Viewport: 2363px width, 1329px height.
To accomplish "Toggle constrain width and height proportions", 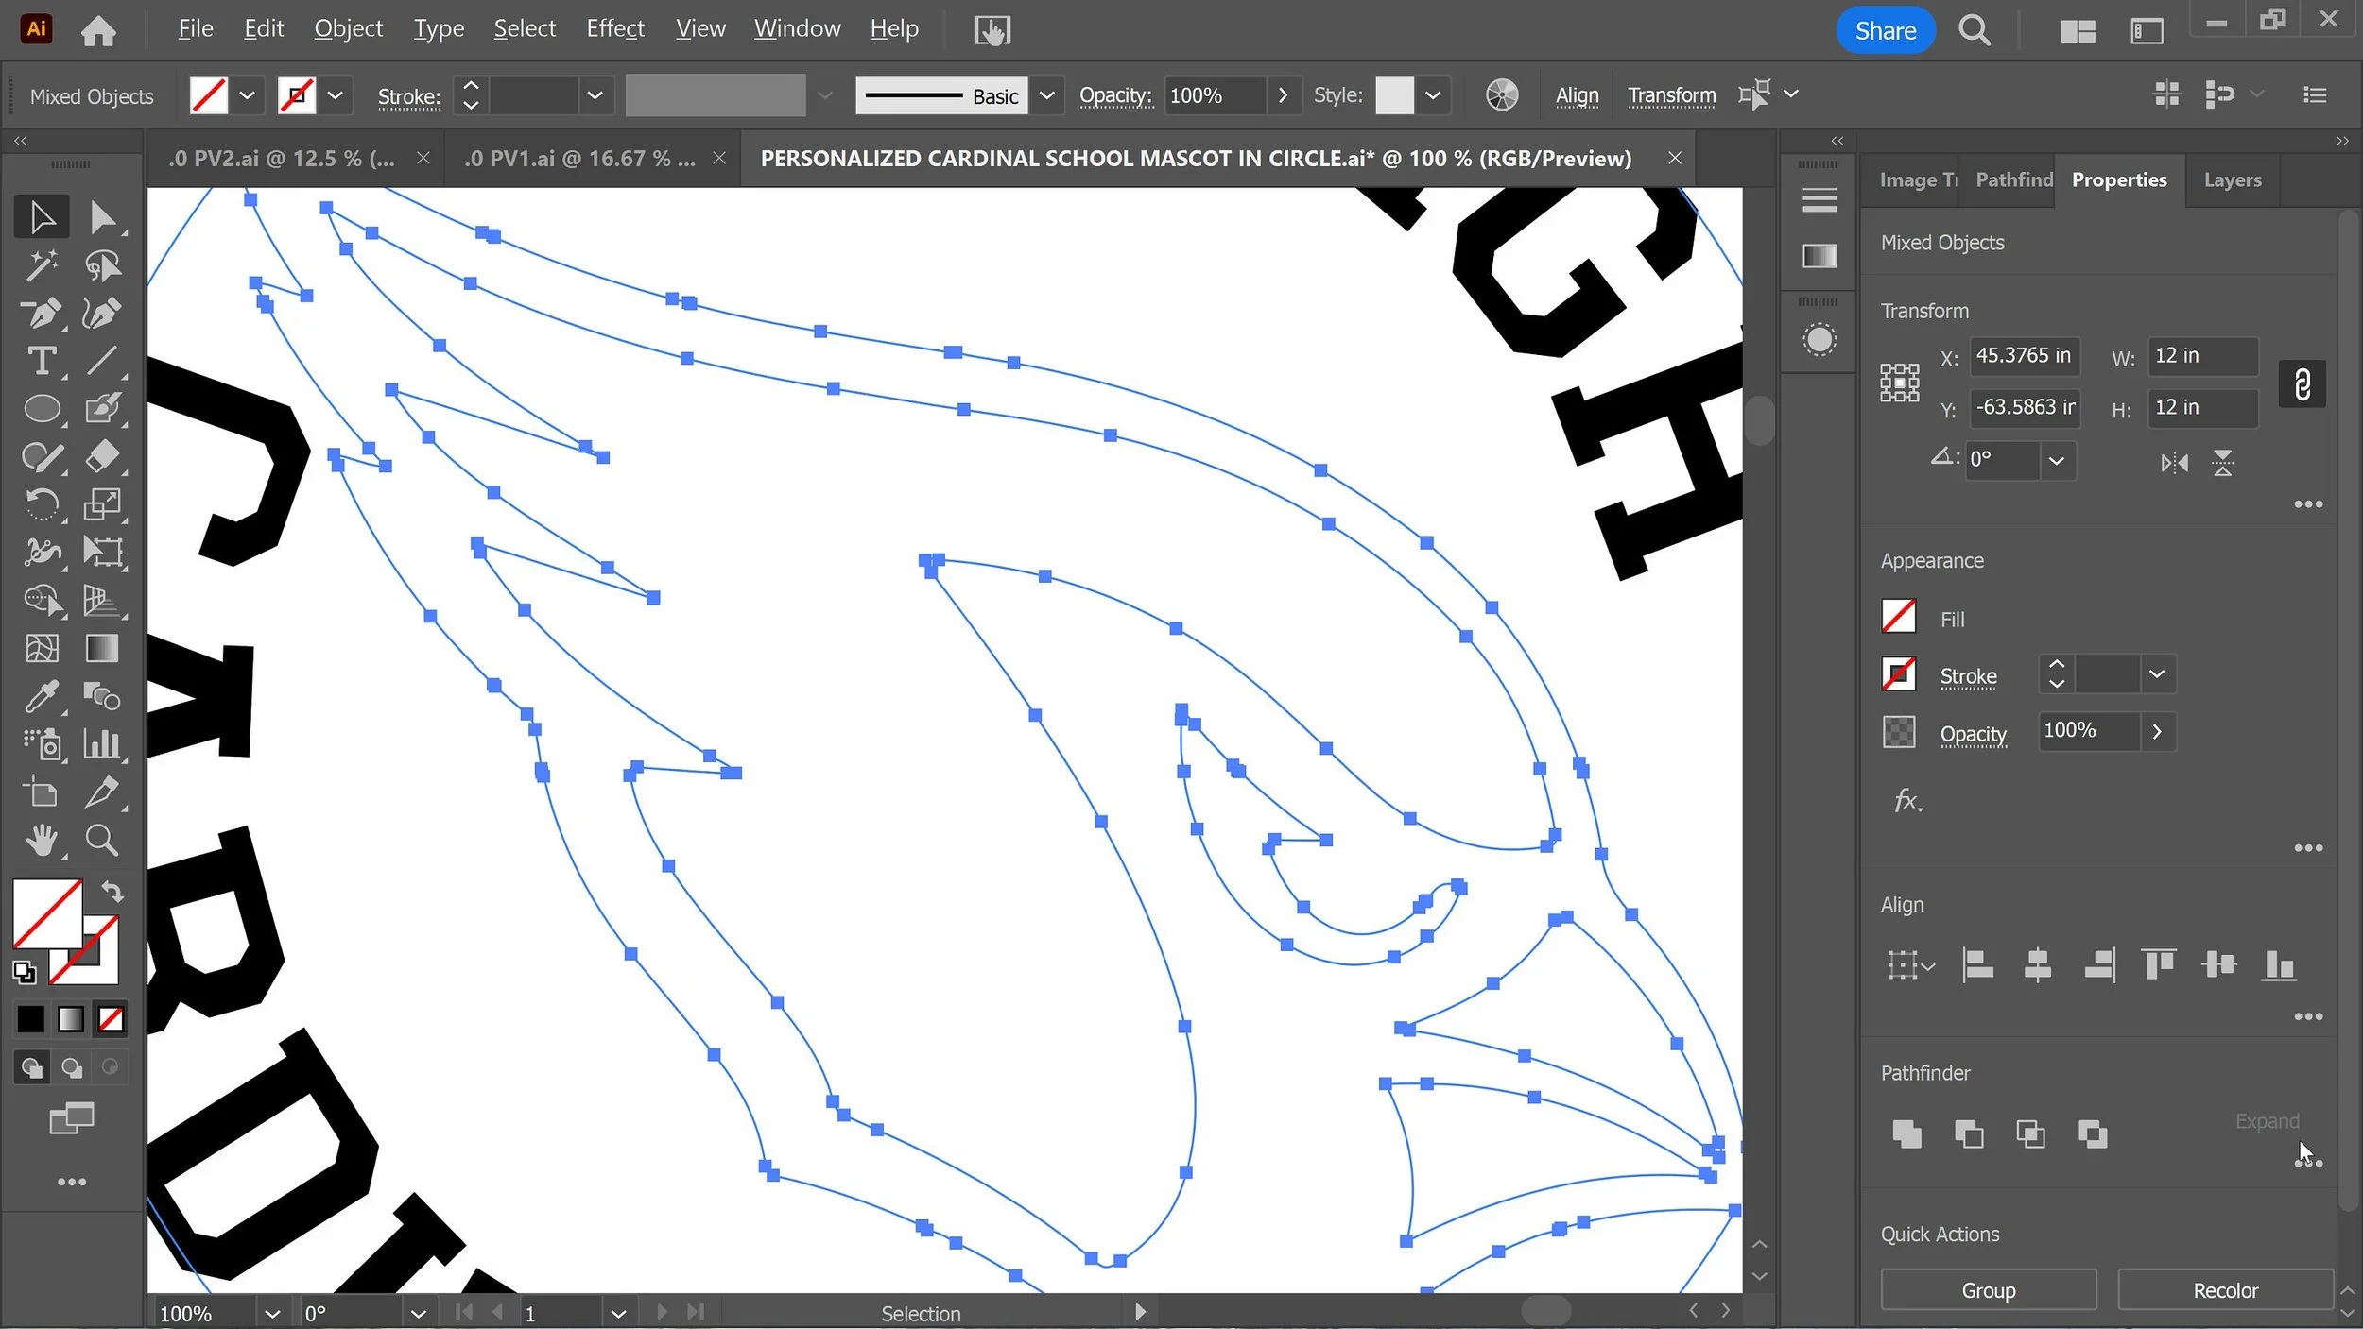I will pos(2302,384).
